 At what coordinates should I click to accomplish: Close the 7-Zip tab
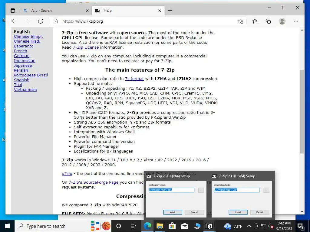pos(160,11)
